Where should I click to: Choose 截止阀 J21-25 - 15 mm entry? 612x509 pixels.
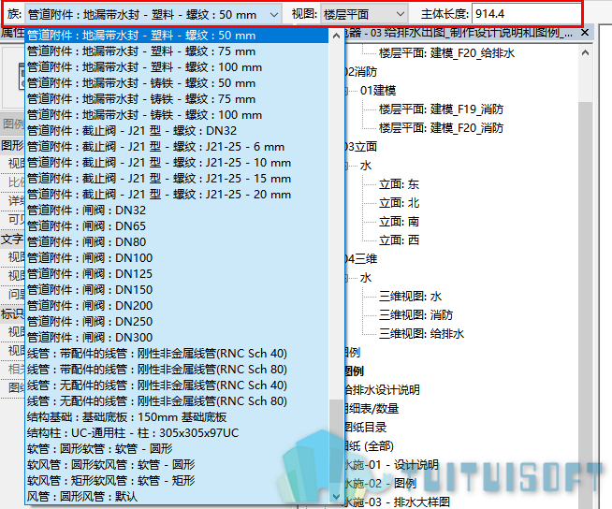177,179
